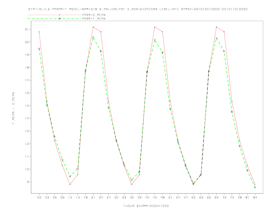Click PARAM=T in the chart title
The width and height of the screenshot is (278, 215).
(x=60, y=9)
